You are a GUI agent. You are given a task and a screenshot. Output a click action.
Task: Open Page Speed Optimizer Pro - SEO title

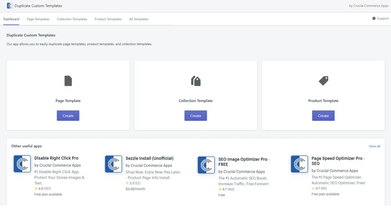[x=338, y=161]
